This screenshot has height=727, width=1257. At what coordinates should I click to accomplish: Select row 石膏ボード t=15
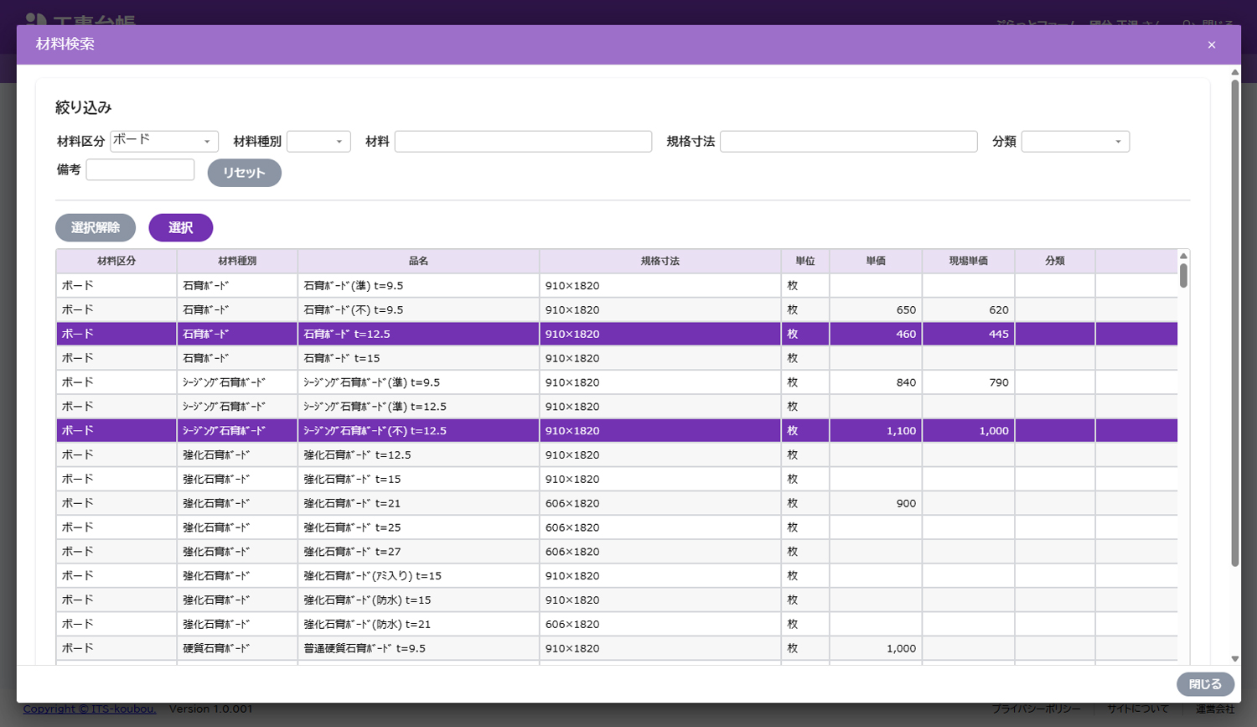617,358
